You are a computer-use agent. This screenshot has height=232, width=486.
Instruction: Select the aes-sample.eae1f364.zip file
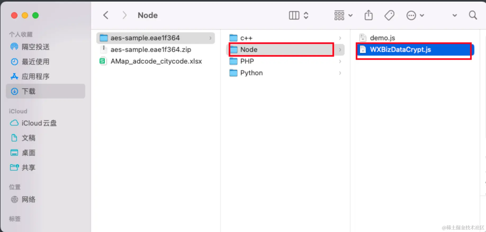[151, 50]
